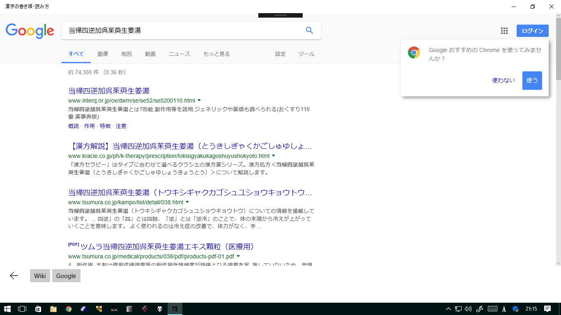Launch File Explorer from the taskbar
Screen dimensions: 561x315
click(53, 308)
